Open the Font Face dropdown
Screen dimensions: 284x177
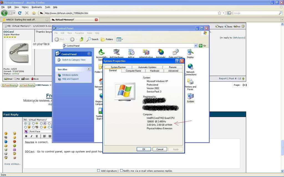coord(40,131)
